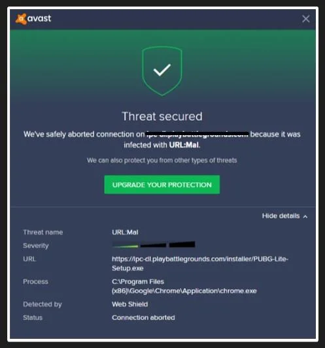Click the Avast orange logo icon

coord(21,19)
